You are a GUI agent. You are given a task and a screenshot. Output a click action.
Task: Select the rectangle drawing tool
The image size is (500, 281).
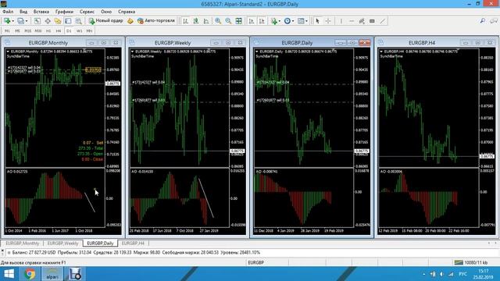[372, 21]
